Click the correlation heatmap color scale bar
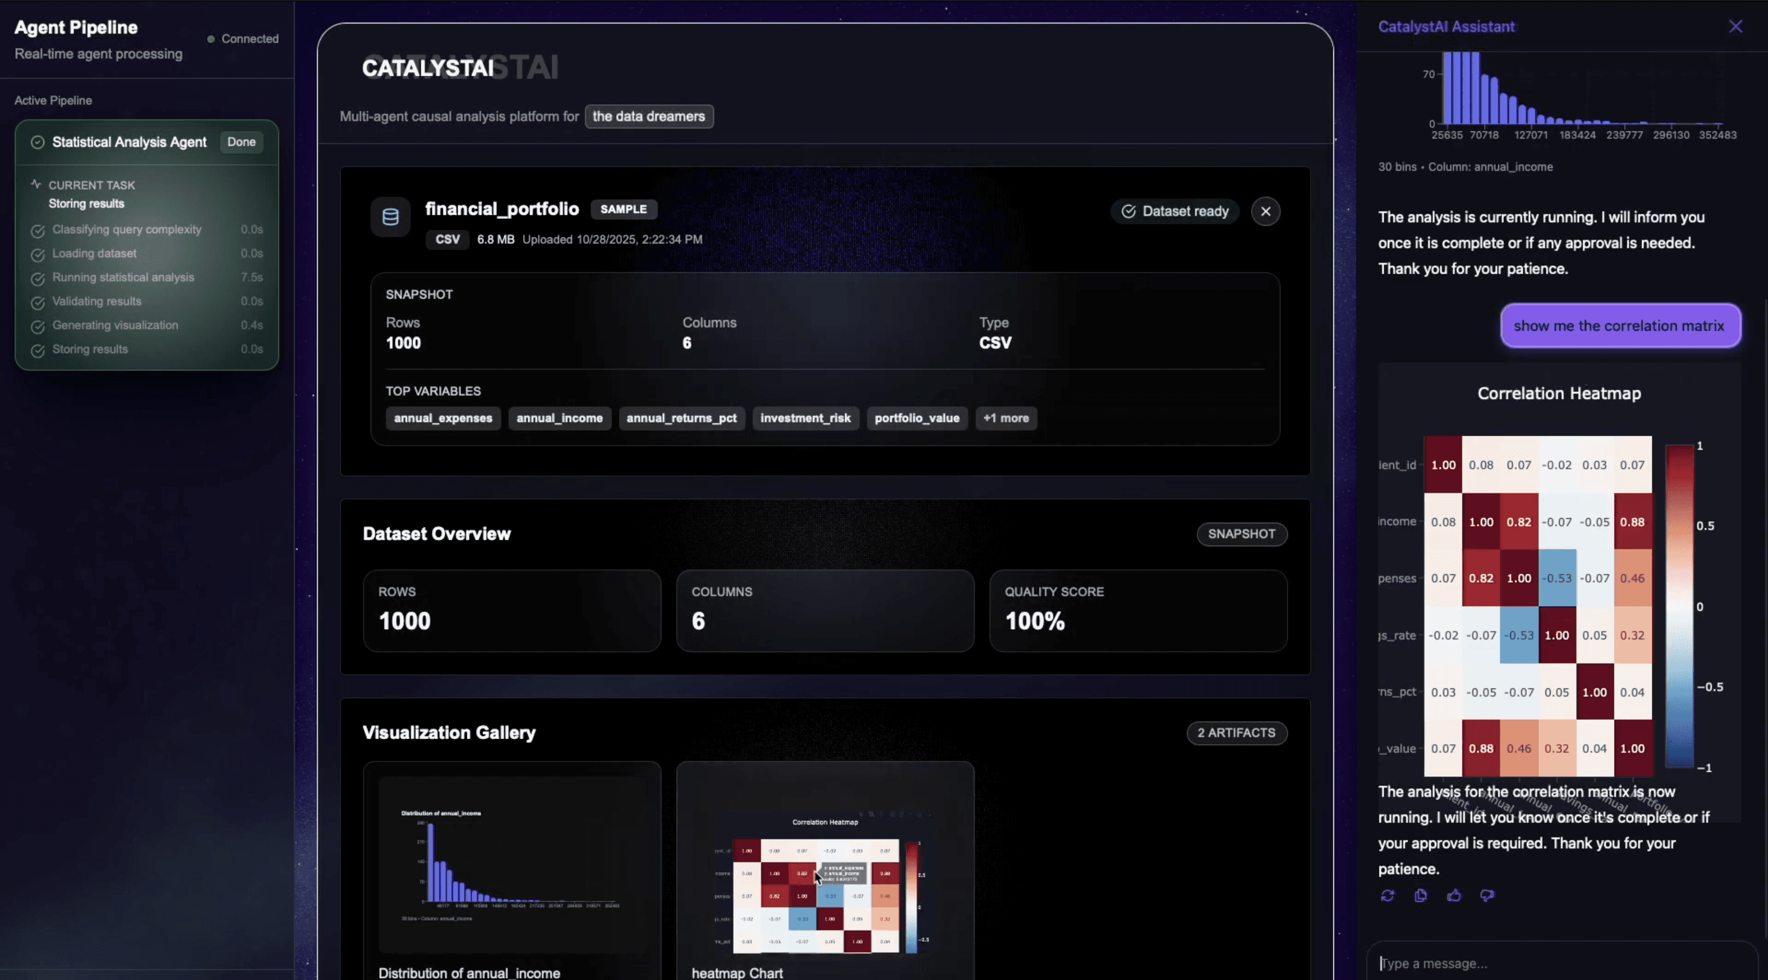The height and width of the screenshot is (980, 1768). pos(1679,606)
